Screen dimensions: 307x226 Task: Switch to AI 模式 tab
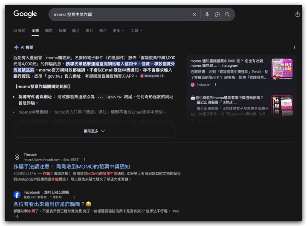coord(19,31)
